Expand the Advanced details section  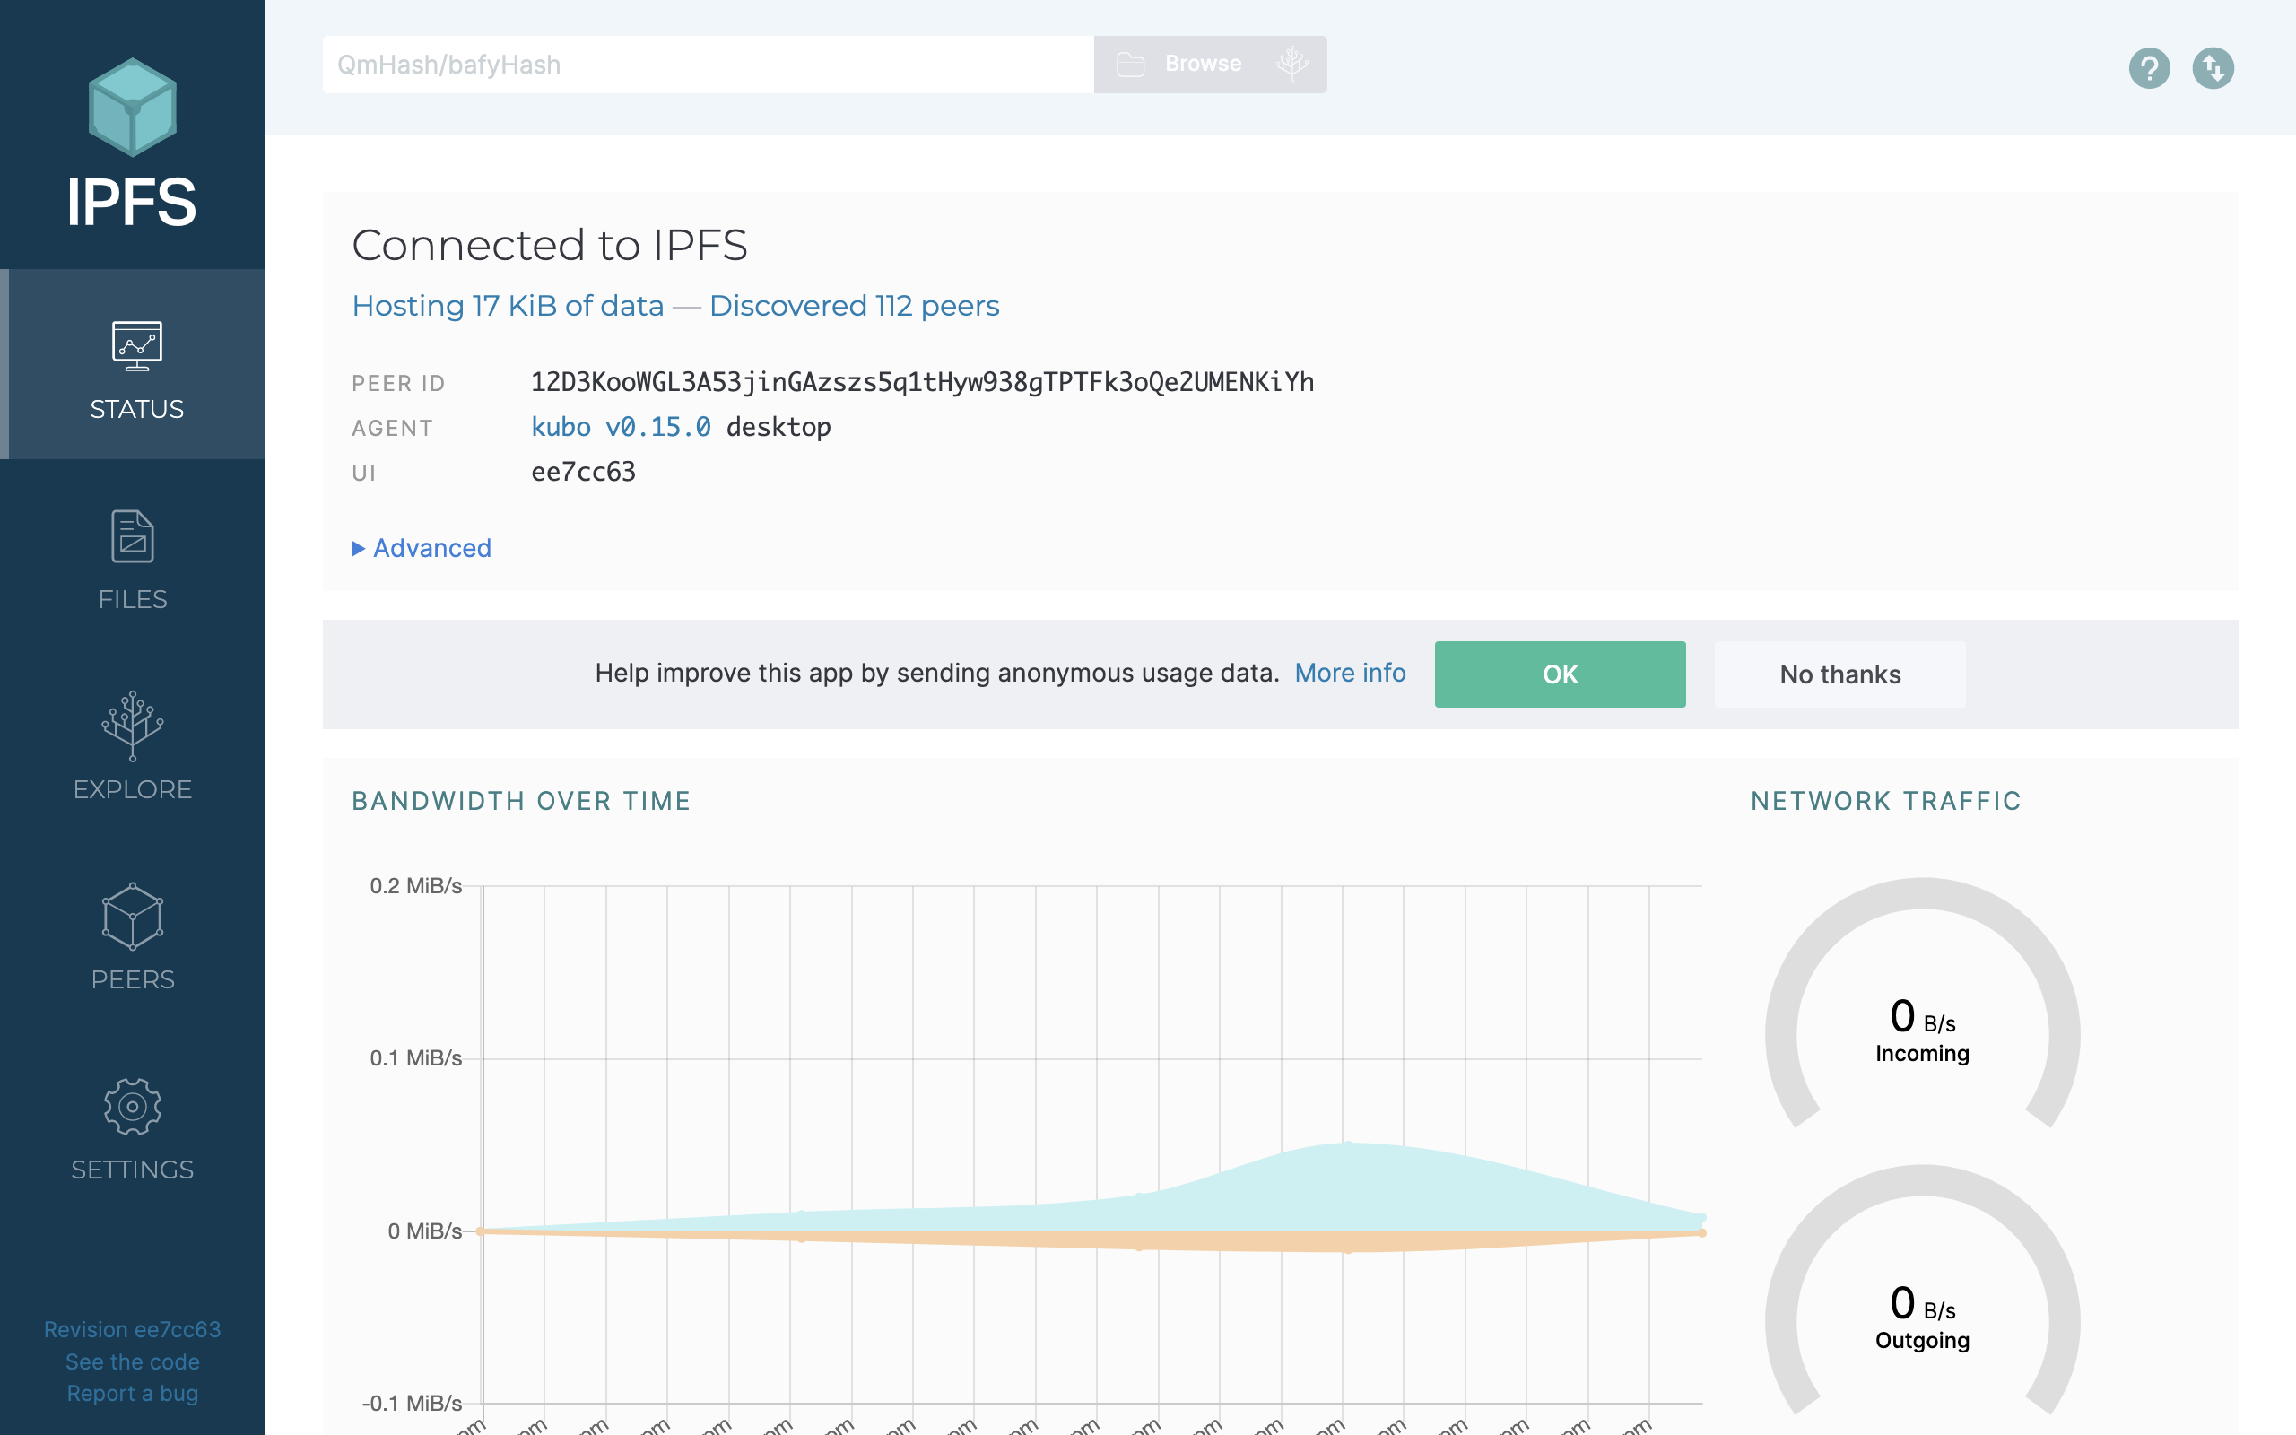(x=422, y=549)
